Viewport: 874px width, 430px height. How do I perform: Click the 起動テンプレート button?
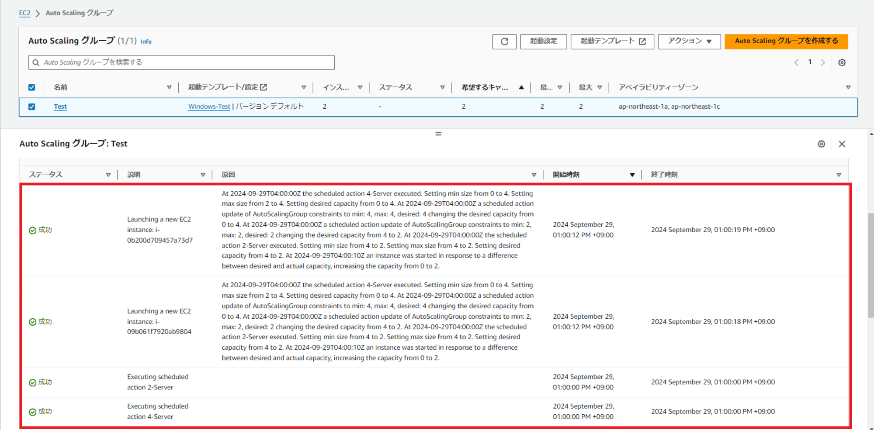612,41
